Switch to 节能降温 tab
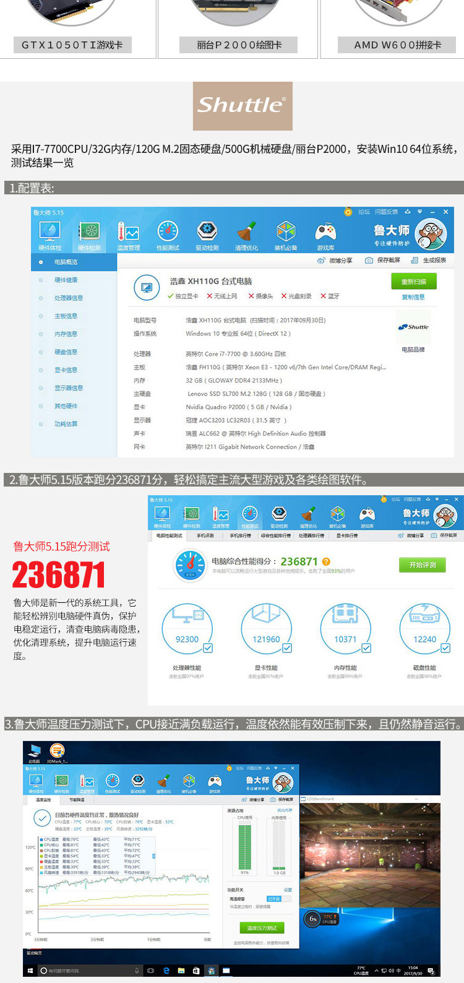The image size is (464, 983). [x=77, y=800]
